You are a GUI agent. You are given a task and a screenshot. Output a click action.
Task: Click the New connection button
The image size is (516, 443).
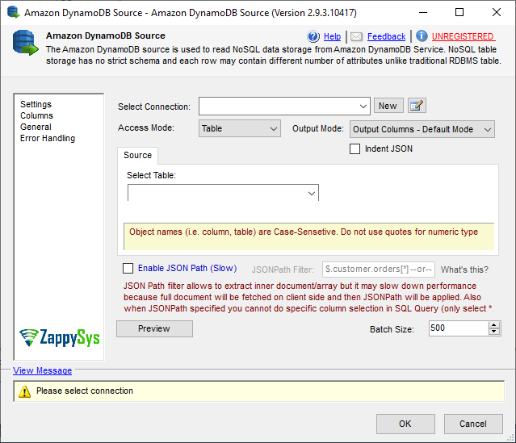point(388,106)
